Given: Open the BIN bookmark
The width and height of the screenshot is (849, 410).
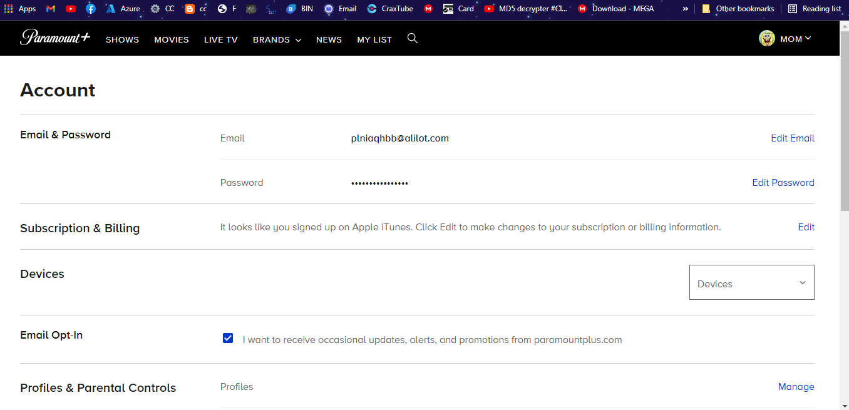Looking at the screenshot, I should 299,9.
